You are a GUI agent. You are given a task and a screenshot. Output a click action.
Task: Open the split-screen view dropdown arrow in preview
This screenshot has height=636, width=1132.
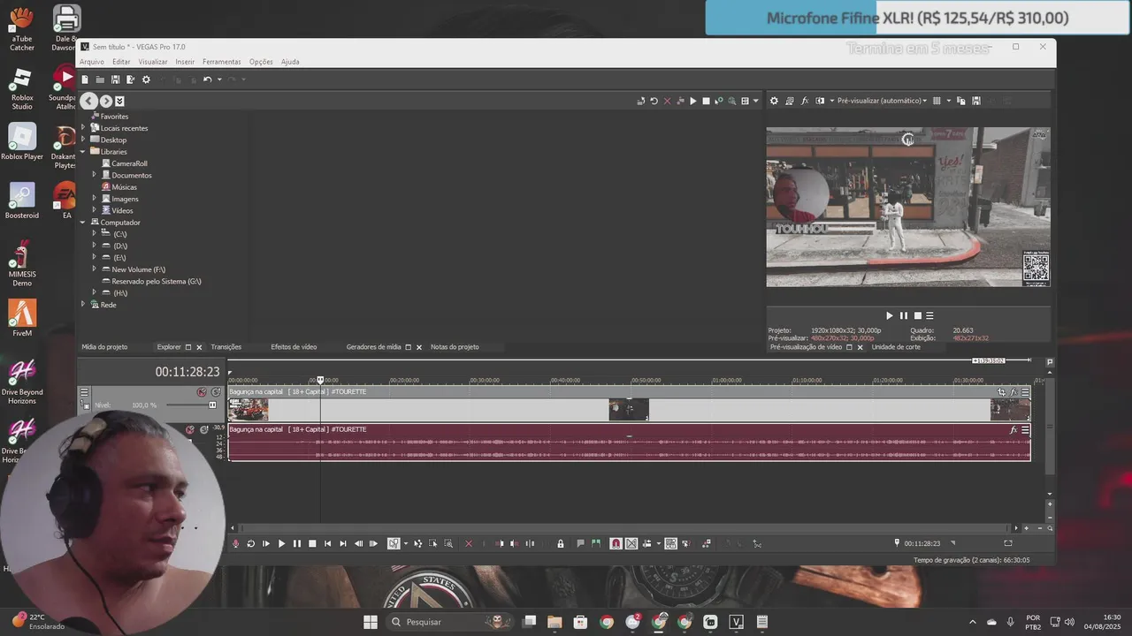click(831, 101)
